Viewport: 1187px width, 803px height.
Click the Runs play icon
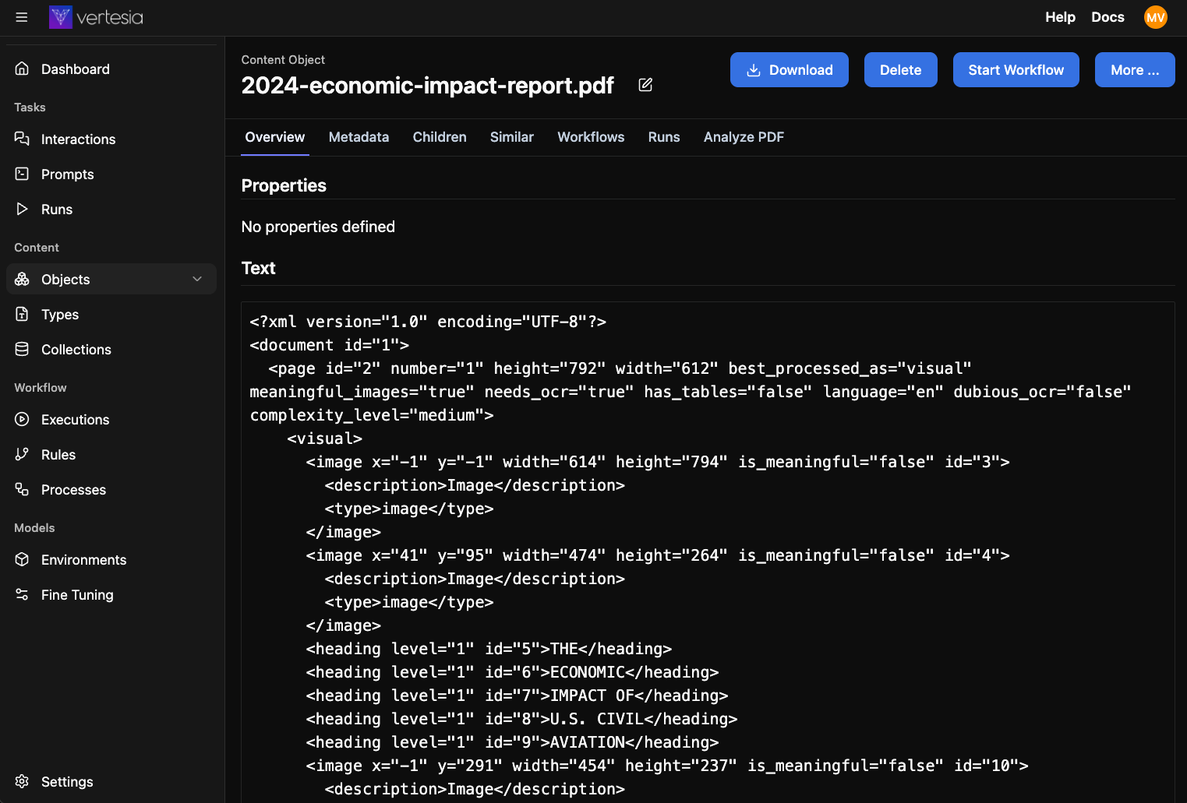(22, 209)
